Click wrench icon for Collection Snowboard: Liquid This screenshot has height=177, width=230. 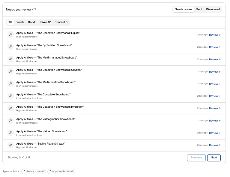pyautogui.click(x=10, y=34)
